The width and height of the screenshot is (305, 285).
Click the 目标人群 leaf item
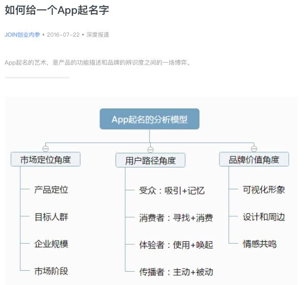click(51, 217)
